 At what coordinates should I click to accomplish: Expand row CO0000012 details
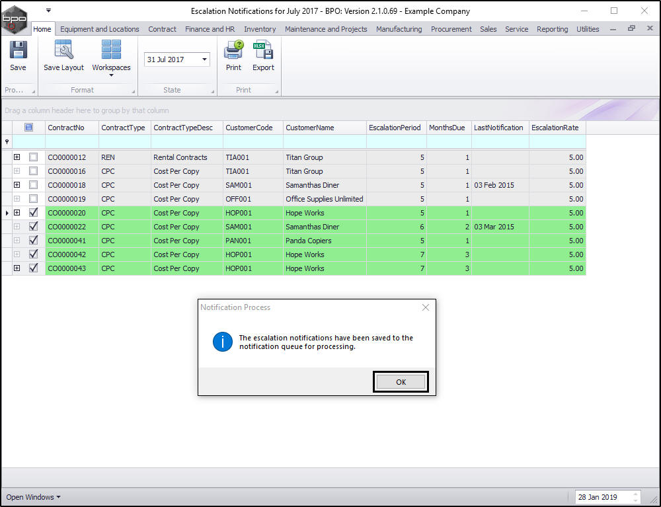click(x=17, y=157)
